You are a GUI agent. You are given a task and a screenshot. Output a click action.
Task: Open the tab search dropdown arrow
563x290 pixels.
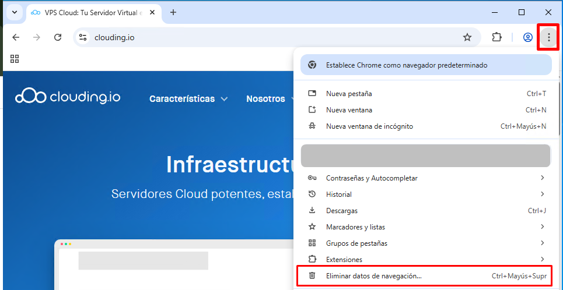pos(15,12)
